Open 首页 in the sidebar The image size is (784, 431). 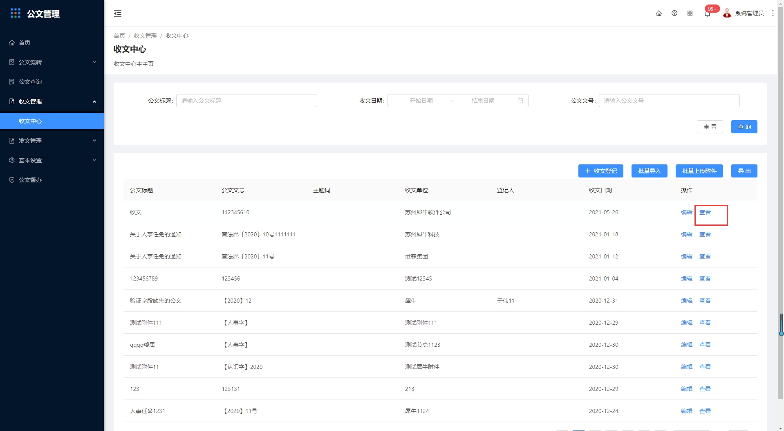tap(52, 43)
